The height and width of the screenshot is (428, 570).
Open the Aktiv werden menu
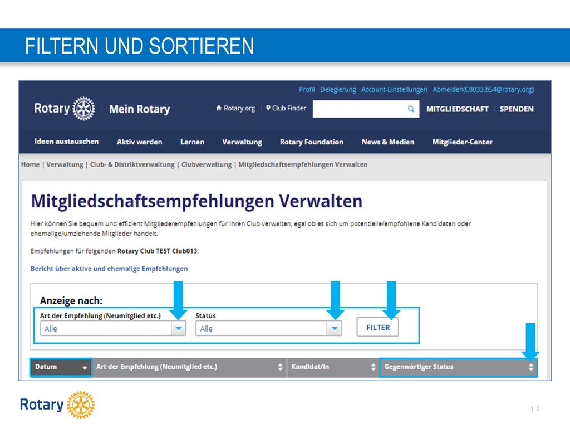tap(140, 142)
